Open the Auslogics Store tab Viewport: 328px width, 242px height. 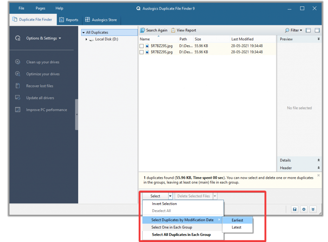pos(101,20)
